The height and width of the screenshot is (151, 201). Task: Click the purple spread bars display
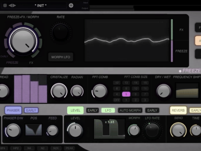coord(31,89)
